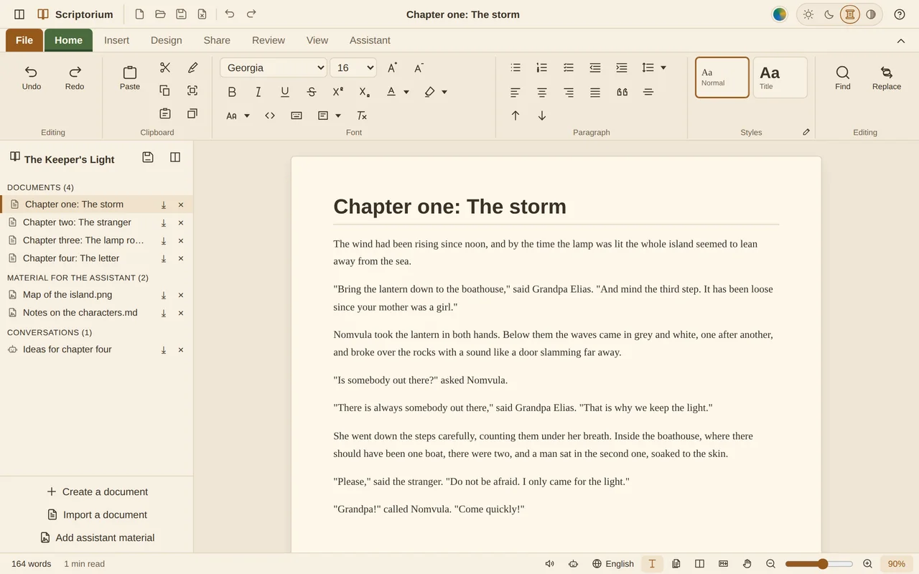
Task: Switch to the Review tab
Action: pos(269,40)
